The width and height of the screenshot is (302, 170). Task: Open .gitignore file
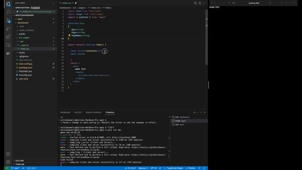pos(24,57)
